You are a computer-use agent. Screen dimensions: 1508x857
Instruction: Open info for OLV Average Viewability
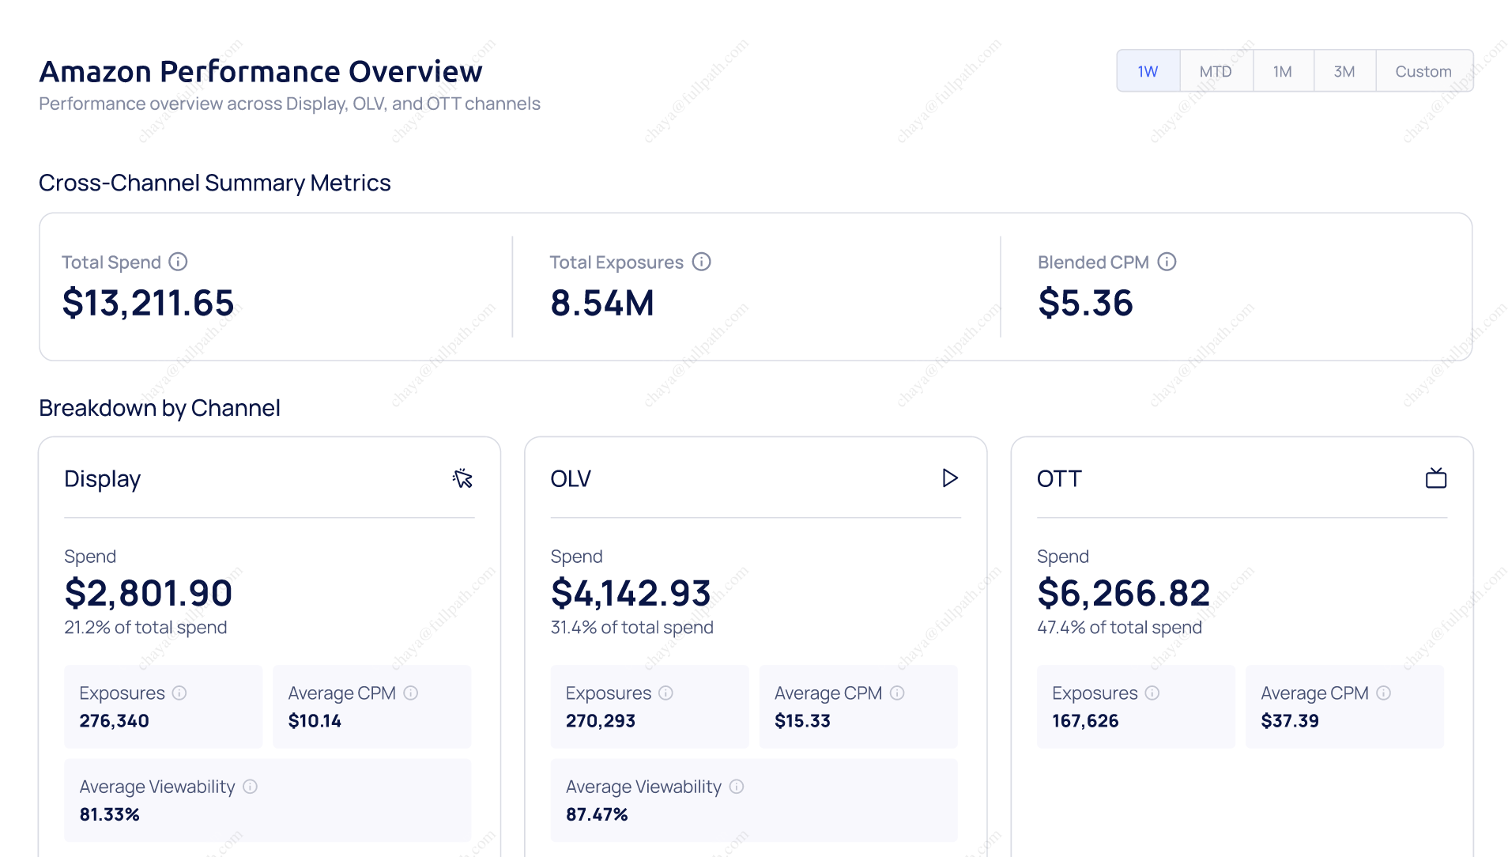click(x=736, y=787)
